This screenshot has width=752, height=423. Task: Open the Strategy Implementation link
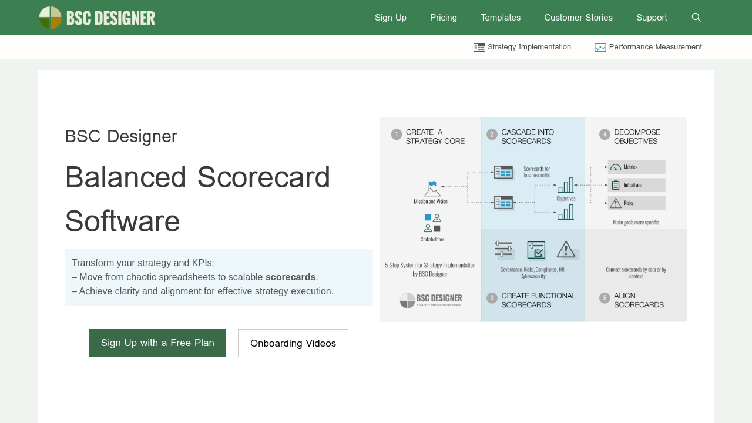click(522, 47)
